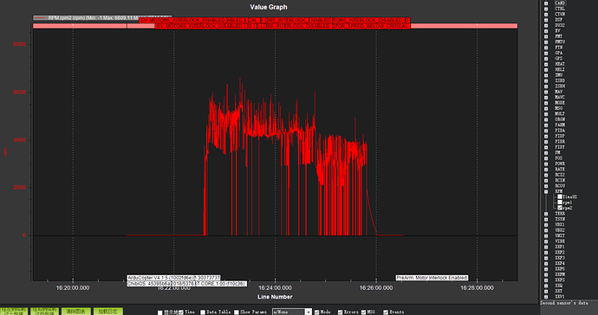Expand the POWR log message node

click(546, 164)
